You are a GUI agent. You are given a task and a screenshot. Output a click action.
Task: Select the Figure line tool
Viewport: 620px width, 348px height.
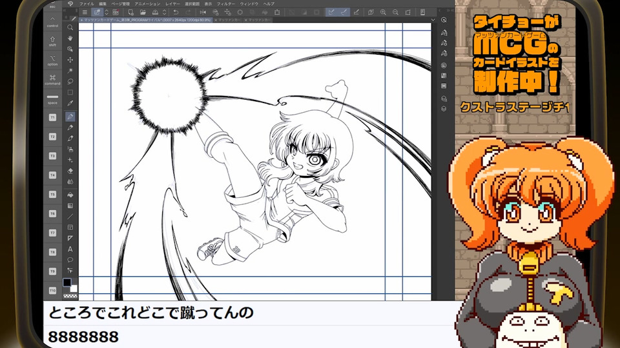pos(70,217)
